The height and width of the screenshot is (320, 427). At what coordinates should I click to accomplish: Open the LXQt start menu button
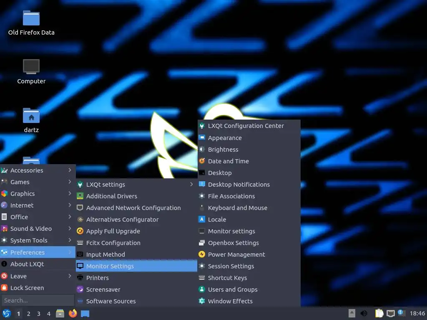click(x=7, y=313)
